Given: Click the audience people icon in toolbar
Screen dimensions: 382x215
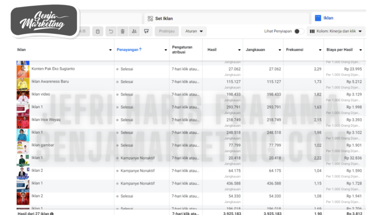Looking at the screenshot, I should pos(134,31).
